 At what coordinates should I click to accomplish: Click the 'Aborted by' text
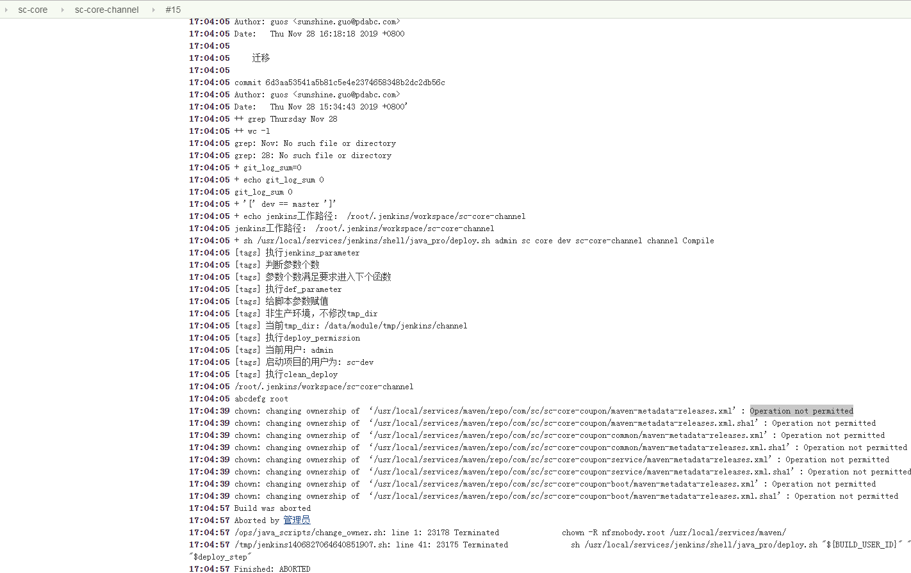(x=257, y=521)
